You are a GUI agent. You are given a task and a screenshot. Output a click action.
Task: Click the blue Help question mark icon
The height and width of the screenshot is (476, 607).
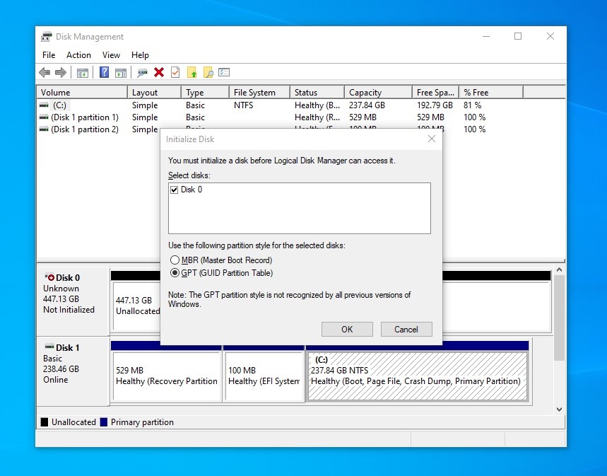(x=104, y=72)
